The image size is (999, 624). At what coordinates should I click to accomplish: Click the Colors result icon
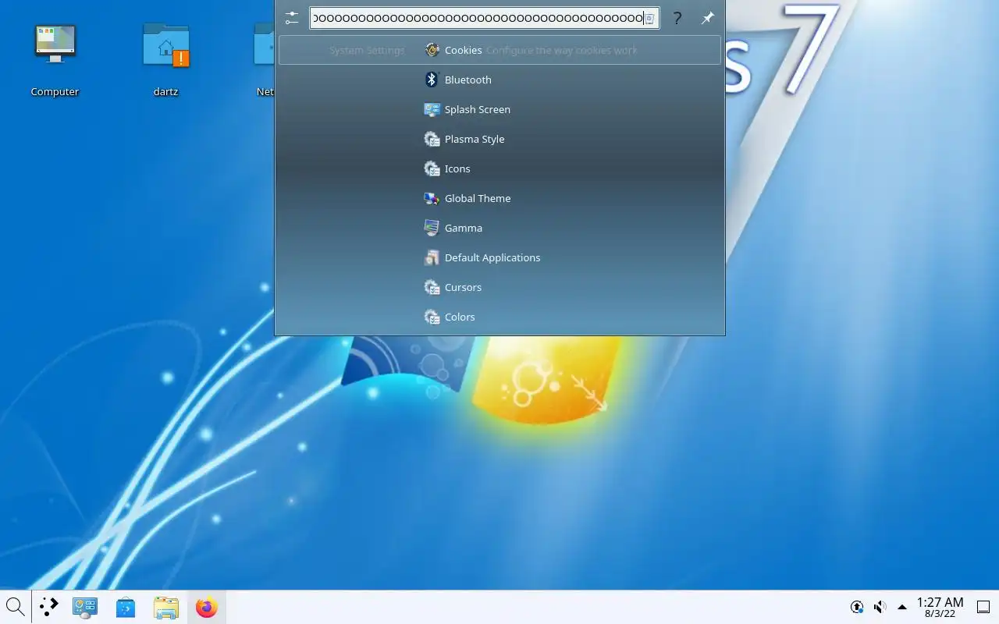click(432, 317)
